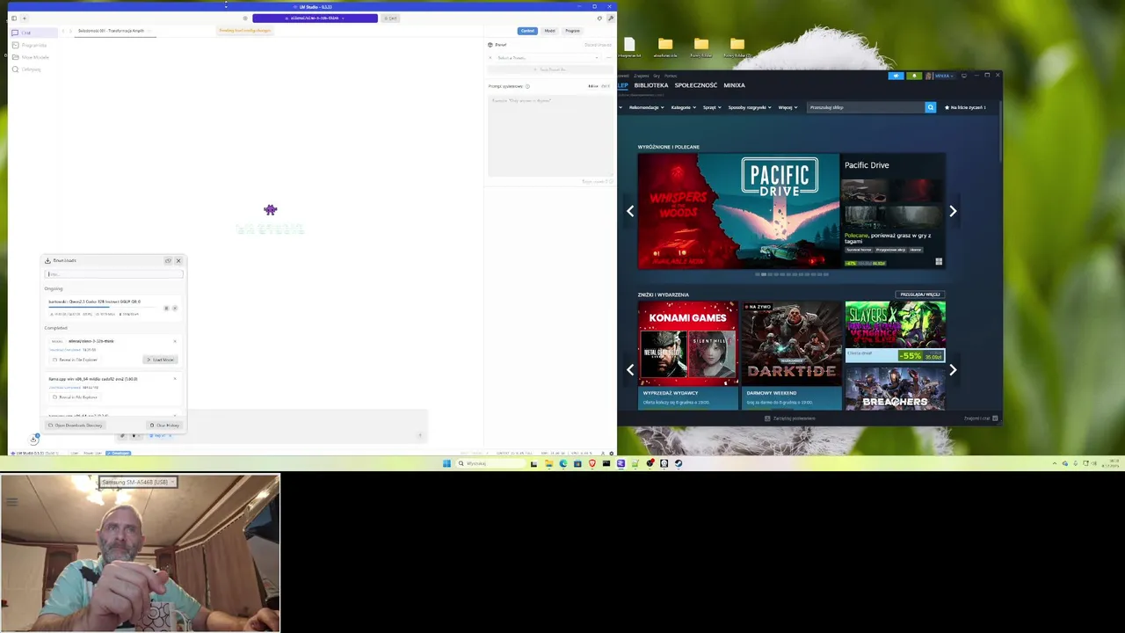Image resolution: width=1125 pixels, height=633 pixels.
Task: Expand Rekomendacje dropdown in Steam store
Action: pos(646,107)
